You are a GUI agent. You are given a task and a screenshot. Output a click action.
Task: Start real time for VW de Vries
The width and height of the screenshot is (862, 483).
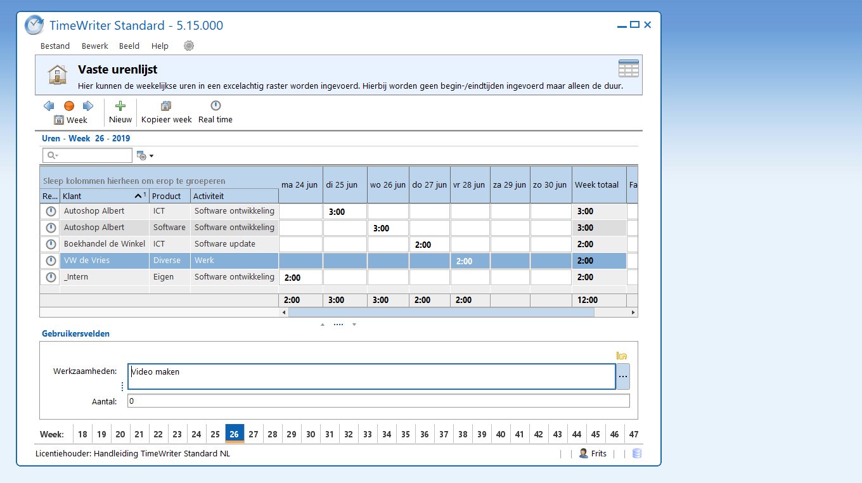pyautogui.click(x=51, y=261)
